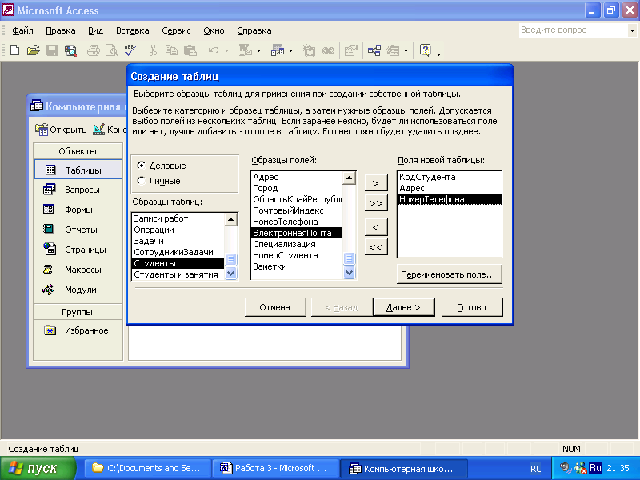Screen dimensions: 640x480
Task: Click the File search toolbar icon
Action: click(x=70, y=50)
